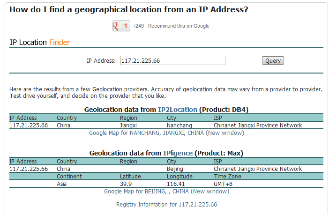329x214 pixels.
Task: Open the IPligence provider link
Action: point(178,153)
